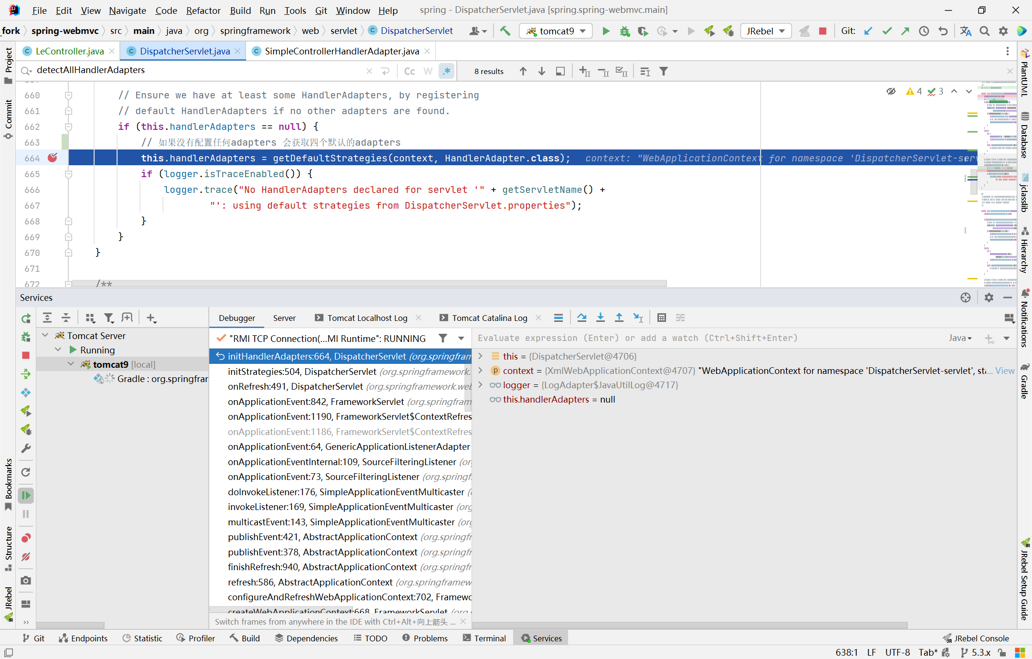Toggle case-sensitive search in find bar
The height and width of the screenshot is (659, 1032).
pos(408,71)
